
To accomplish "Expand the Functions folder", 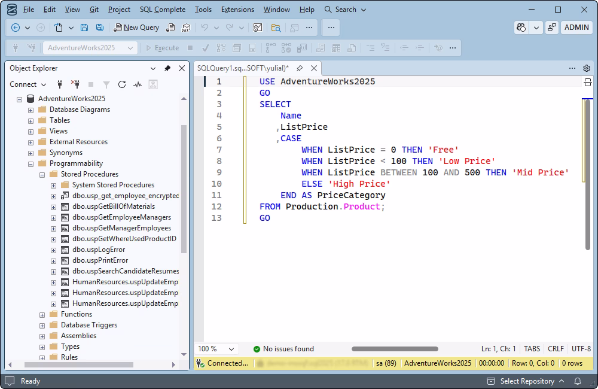I will (42, 315).
